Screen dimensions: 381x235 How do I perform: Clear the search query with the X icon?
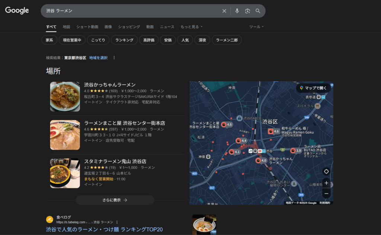(224, 11)
